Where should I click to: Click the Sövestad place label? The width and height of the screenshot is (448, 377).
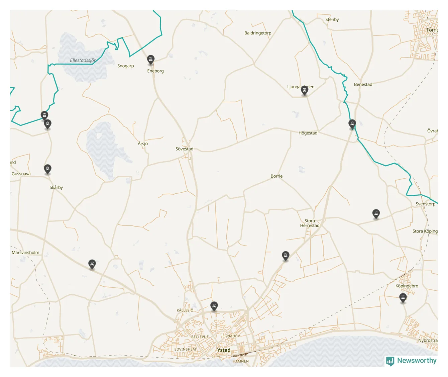click(x=184, y=149)
